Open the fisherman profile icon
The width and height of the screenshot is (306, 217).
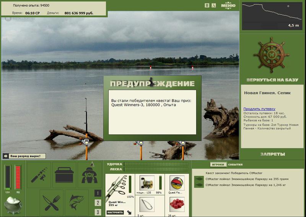click(90, 175)
